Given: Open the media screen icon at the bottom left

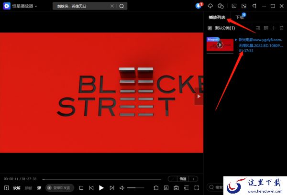Looking at the screenshot, I should 6,188.
